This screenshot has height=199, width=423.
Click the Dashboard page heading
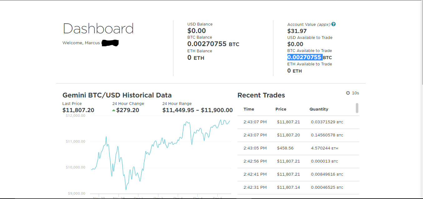tap(98, 29)
